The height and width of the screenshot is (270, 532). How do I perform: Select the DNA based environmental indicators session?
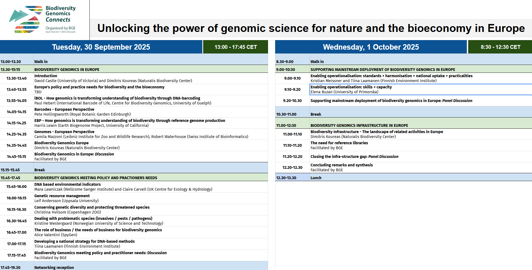pos(134,187)
